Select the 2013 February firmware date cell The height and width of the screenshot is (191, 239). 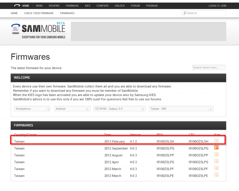(x=115, y=142)
